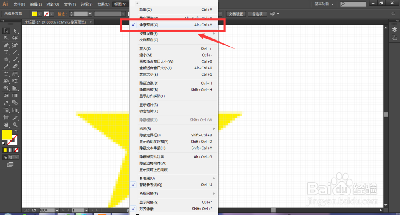Click 放大(Z) Zoom In menu entry
The width and height of the screenshot is (400, 215).
tap(174, 49)
